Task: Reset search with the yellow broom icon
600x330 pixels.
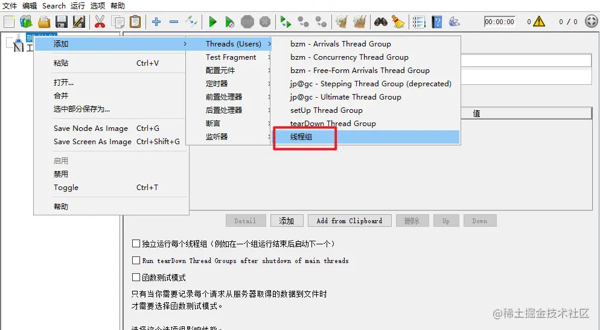Action: pos(398,22)
